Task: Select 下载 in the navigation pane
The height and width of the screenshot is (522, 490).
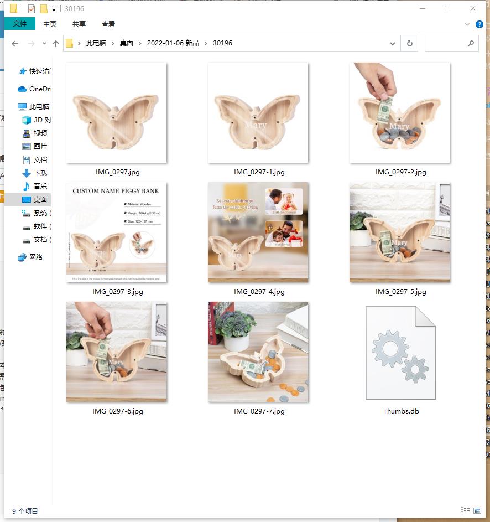Action: (x=40, y=173)
